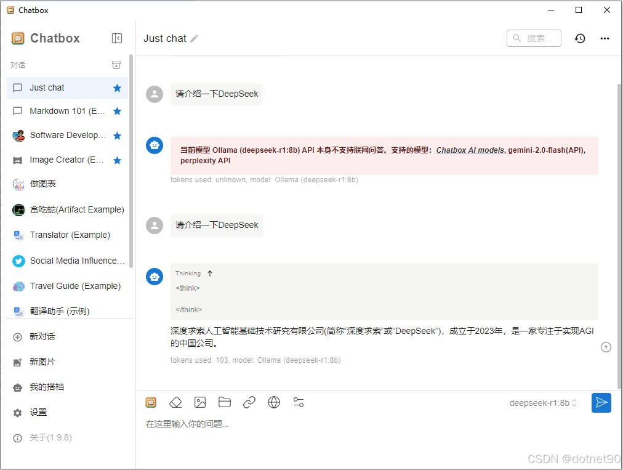Toggle star on Image Creator conversation
Viewport: 623px width, 470px height.
pyautogui.click(x=117, y=160)
